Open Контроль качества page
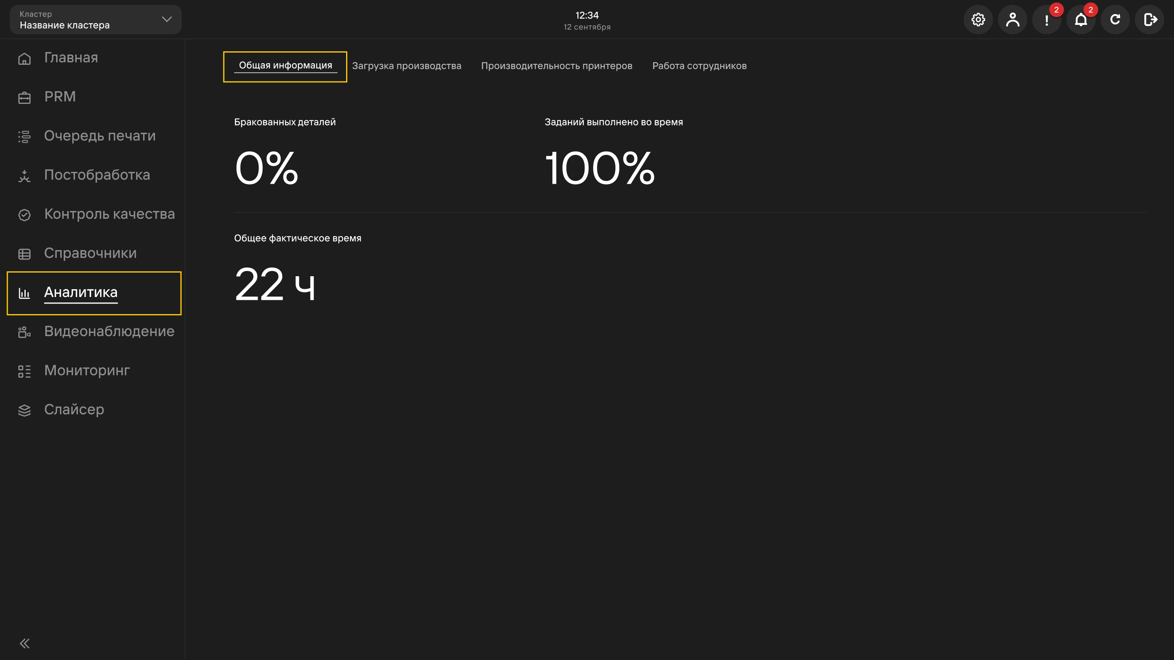Screen dimensions: 1174x660 [109, 214]
